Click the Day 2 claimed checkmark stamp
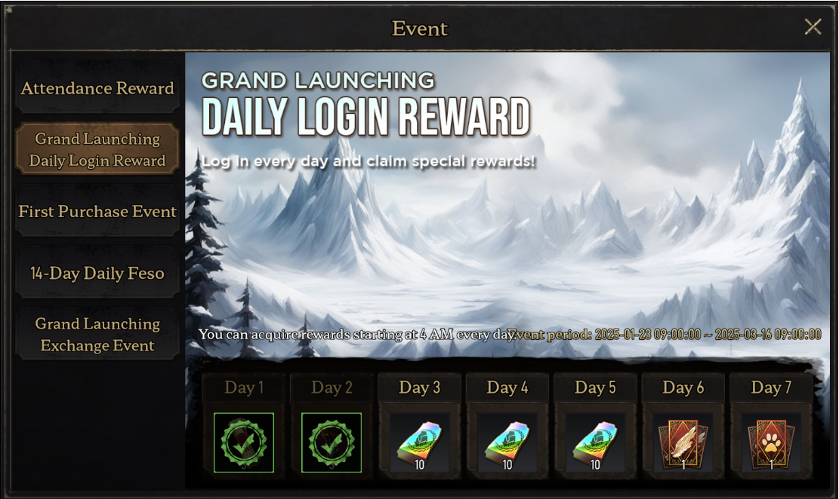This screenshot has width=839, height=499. 332,442
